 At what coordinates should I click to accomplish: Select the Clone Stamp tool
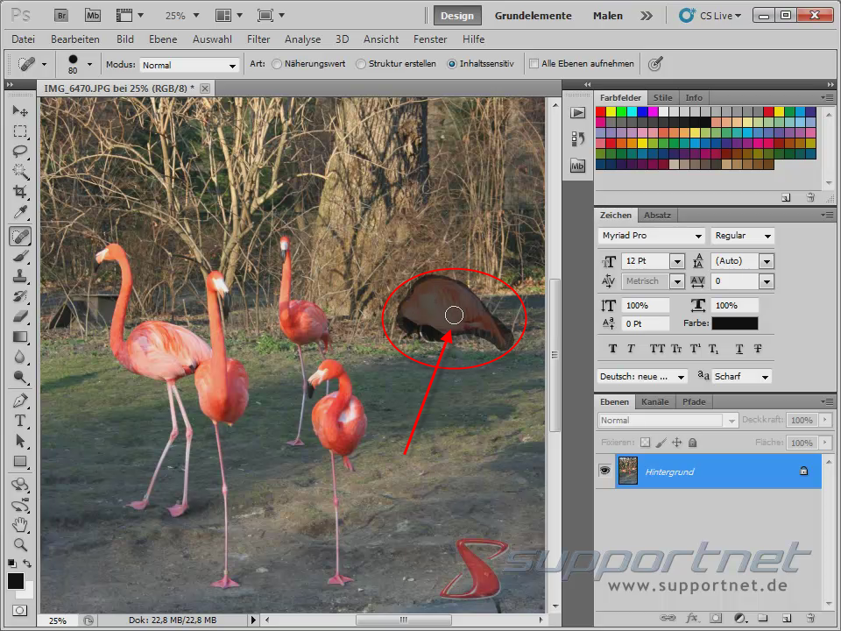coord(19,276)
